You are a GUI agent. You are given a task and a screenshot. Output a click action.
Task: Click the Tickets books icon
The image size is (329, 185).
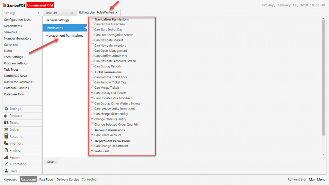[x=6, y=122]
